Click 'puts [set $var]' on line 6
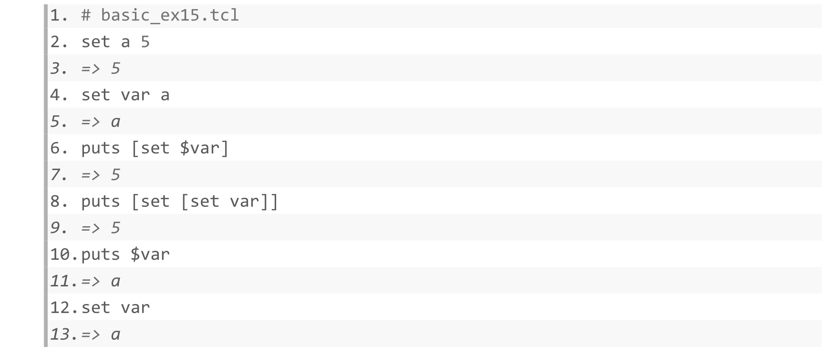 point(155,148)
